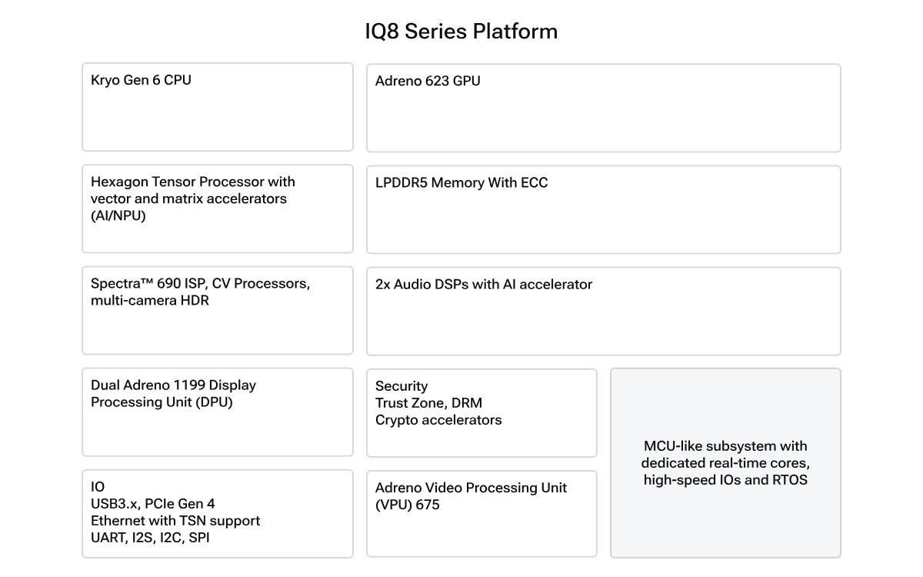The image size is (923, 577).
Task: Select the (AI/NPU) label text
Action: (118, 216)
